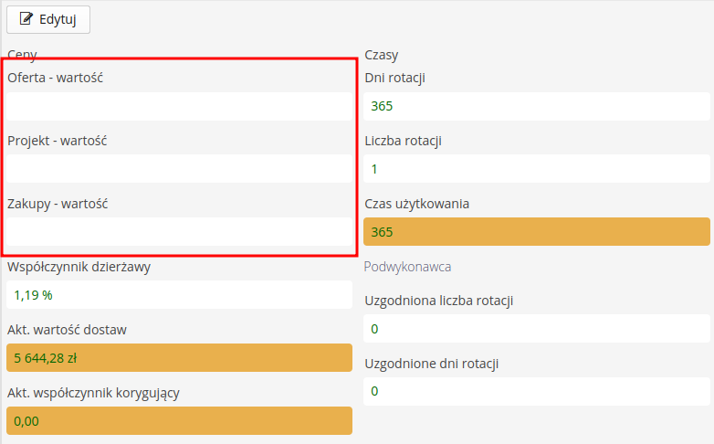Image resolution: width=714 pixels, height=444 pixels.
Task: Focus the empty Oferta - wartość field
Action: [x=179, y=106]
